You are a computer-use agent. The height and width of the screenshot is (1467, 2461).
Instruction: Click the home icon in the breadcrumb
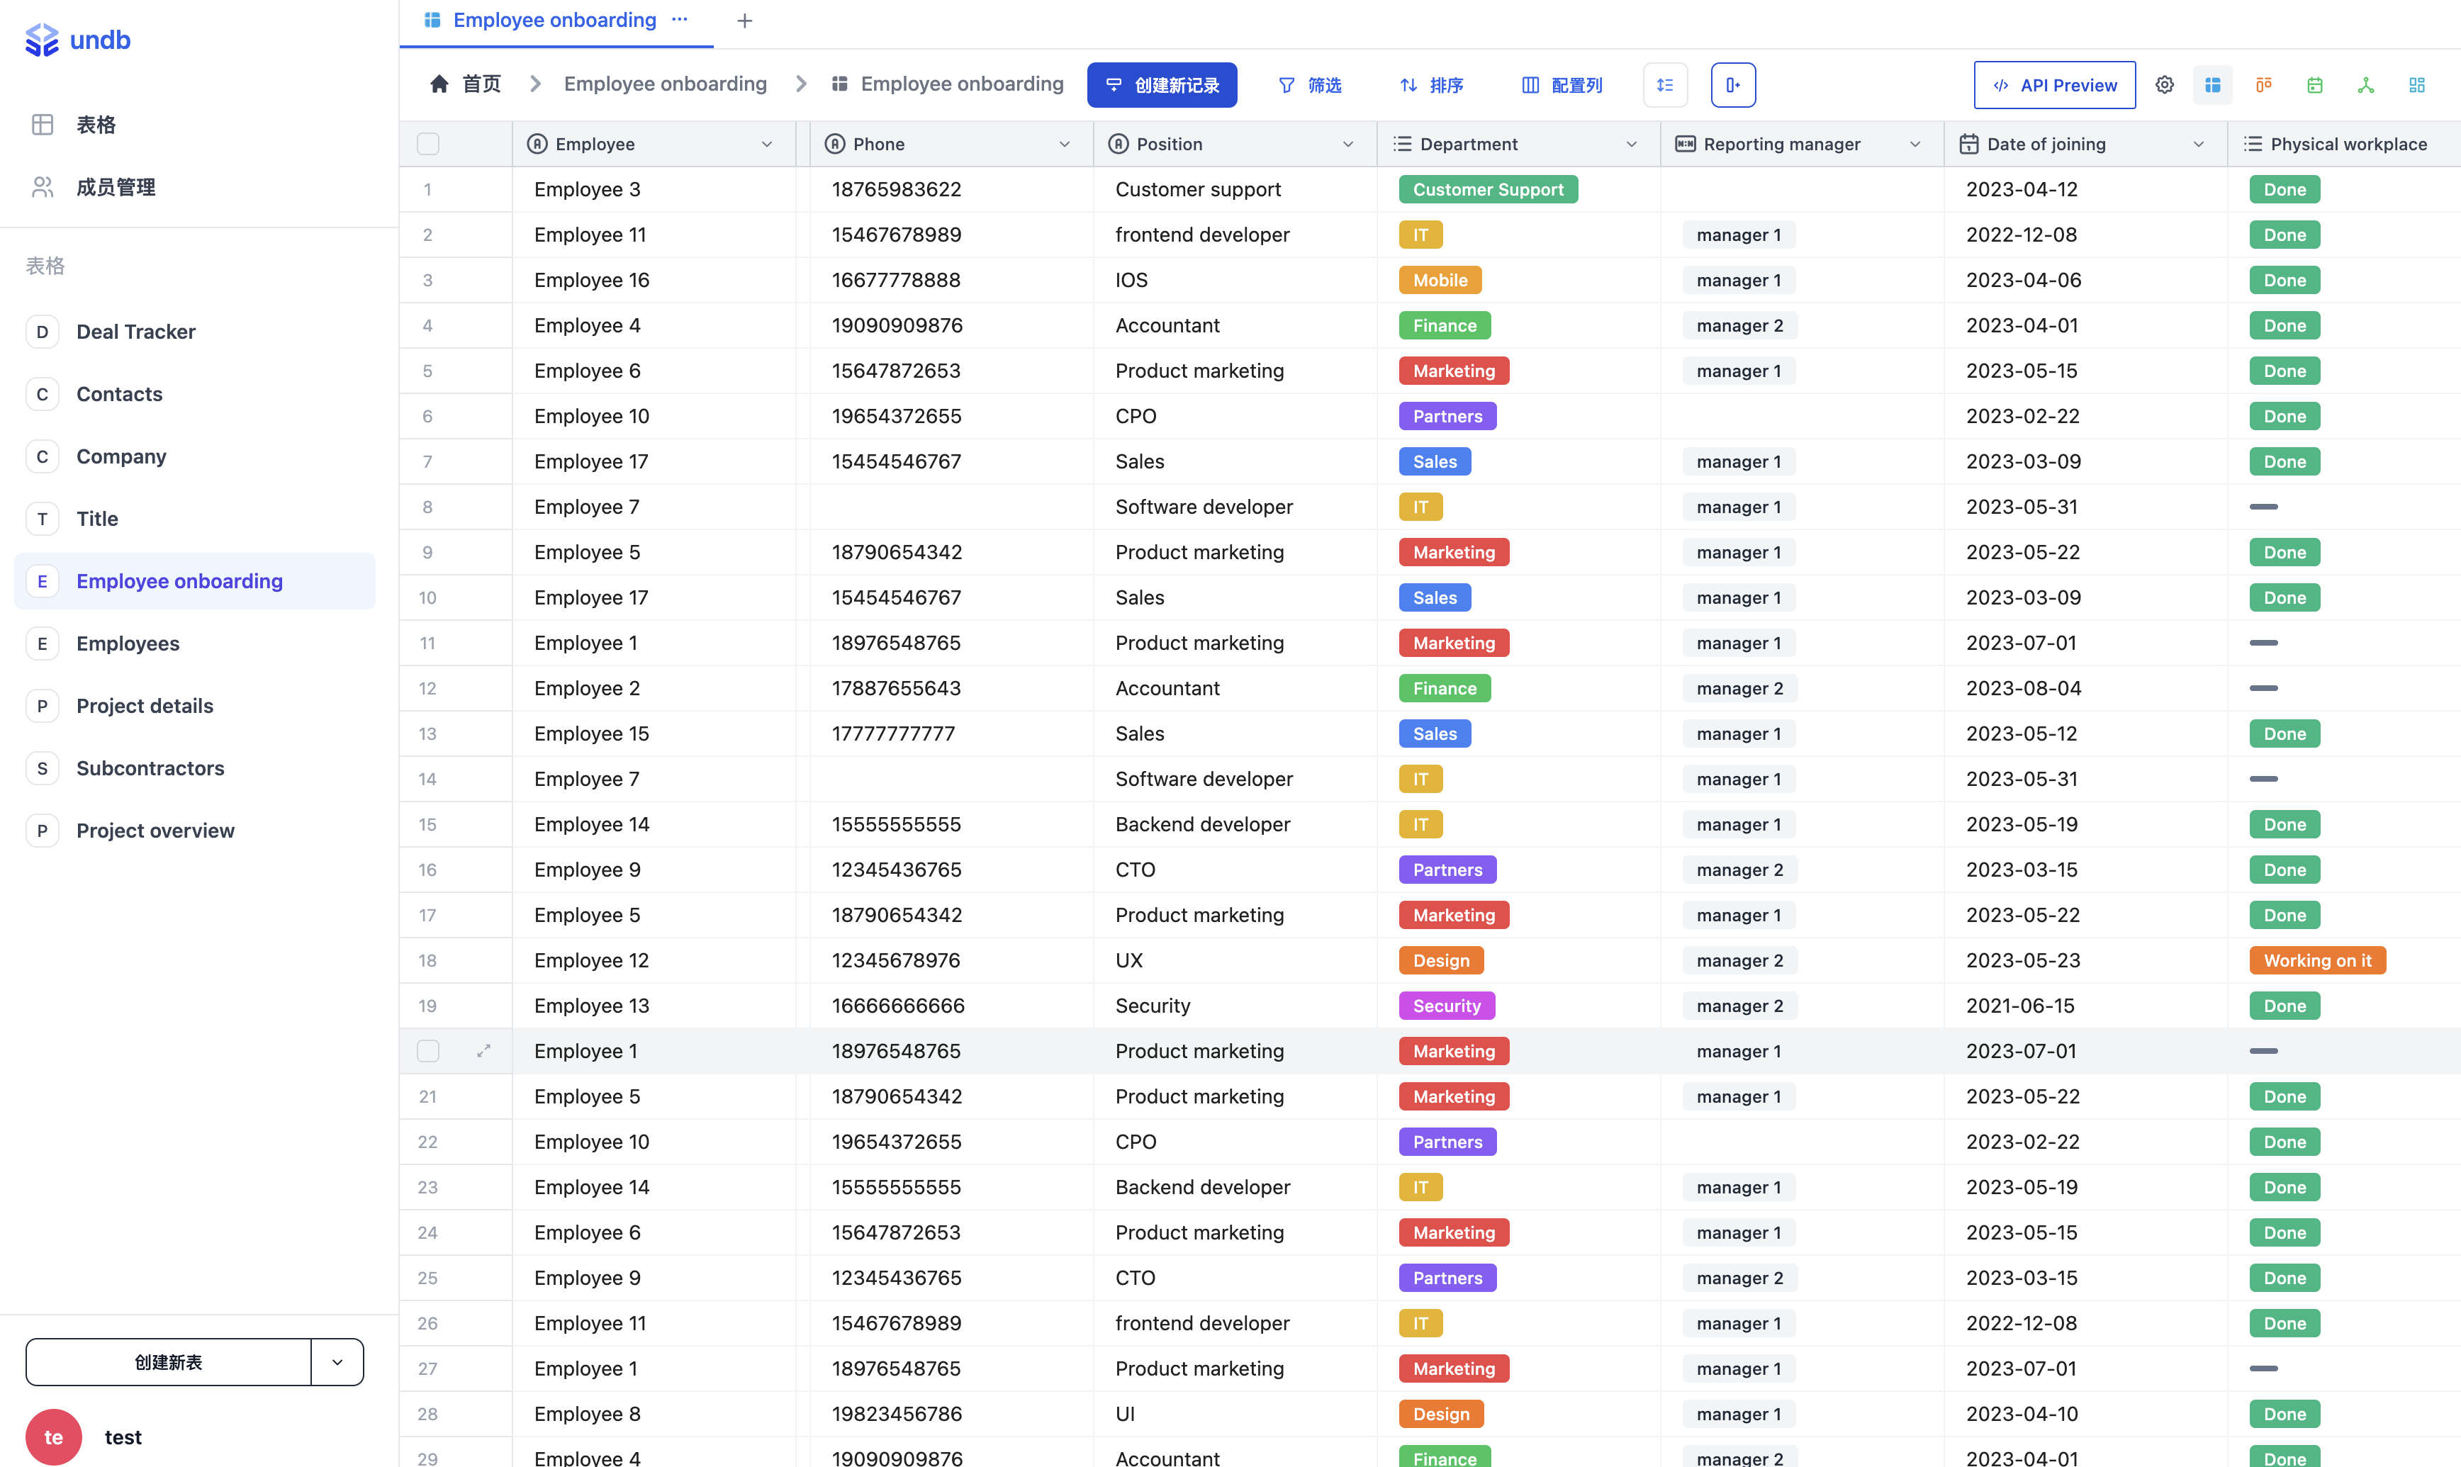440,84
